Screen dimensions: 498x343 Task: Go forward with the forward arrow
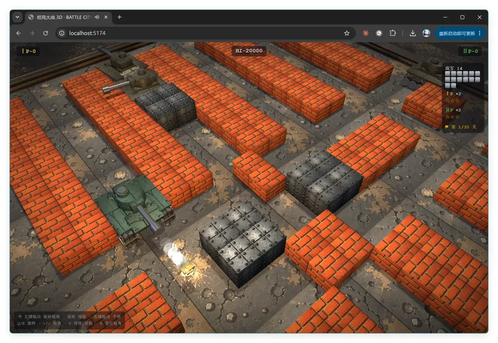click(x=32, y=33)
